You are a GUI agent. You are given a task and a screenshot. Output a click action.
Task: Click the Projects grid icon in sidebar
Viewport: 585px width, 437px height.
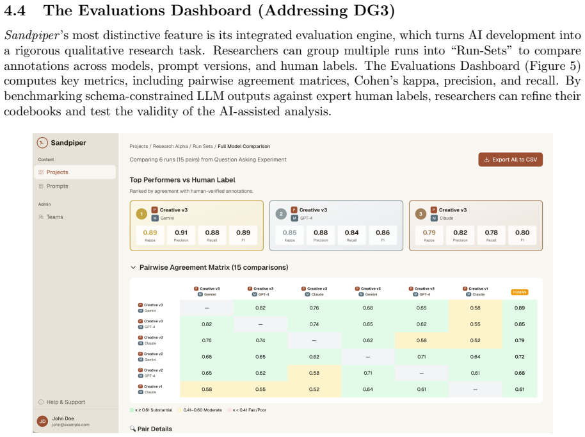(41, 172)
